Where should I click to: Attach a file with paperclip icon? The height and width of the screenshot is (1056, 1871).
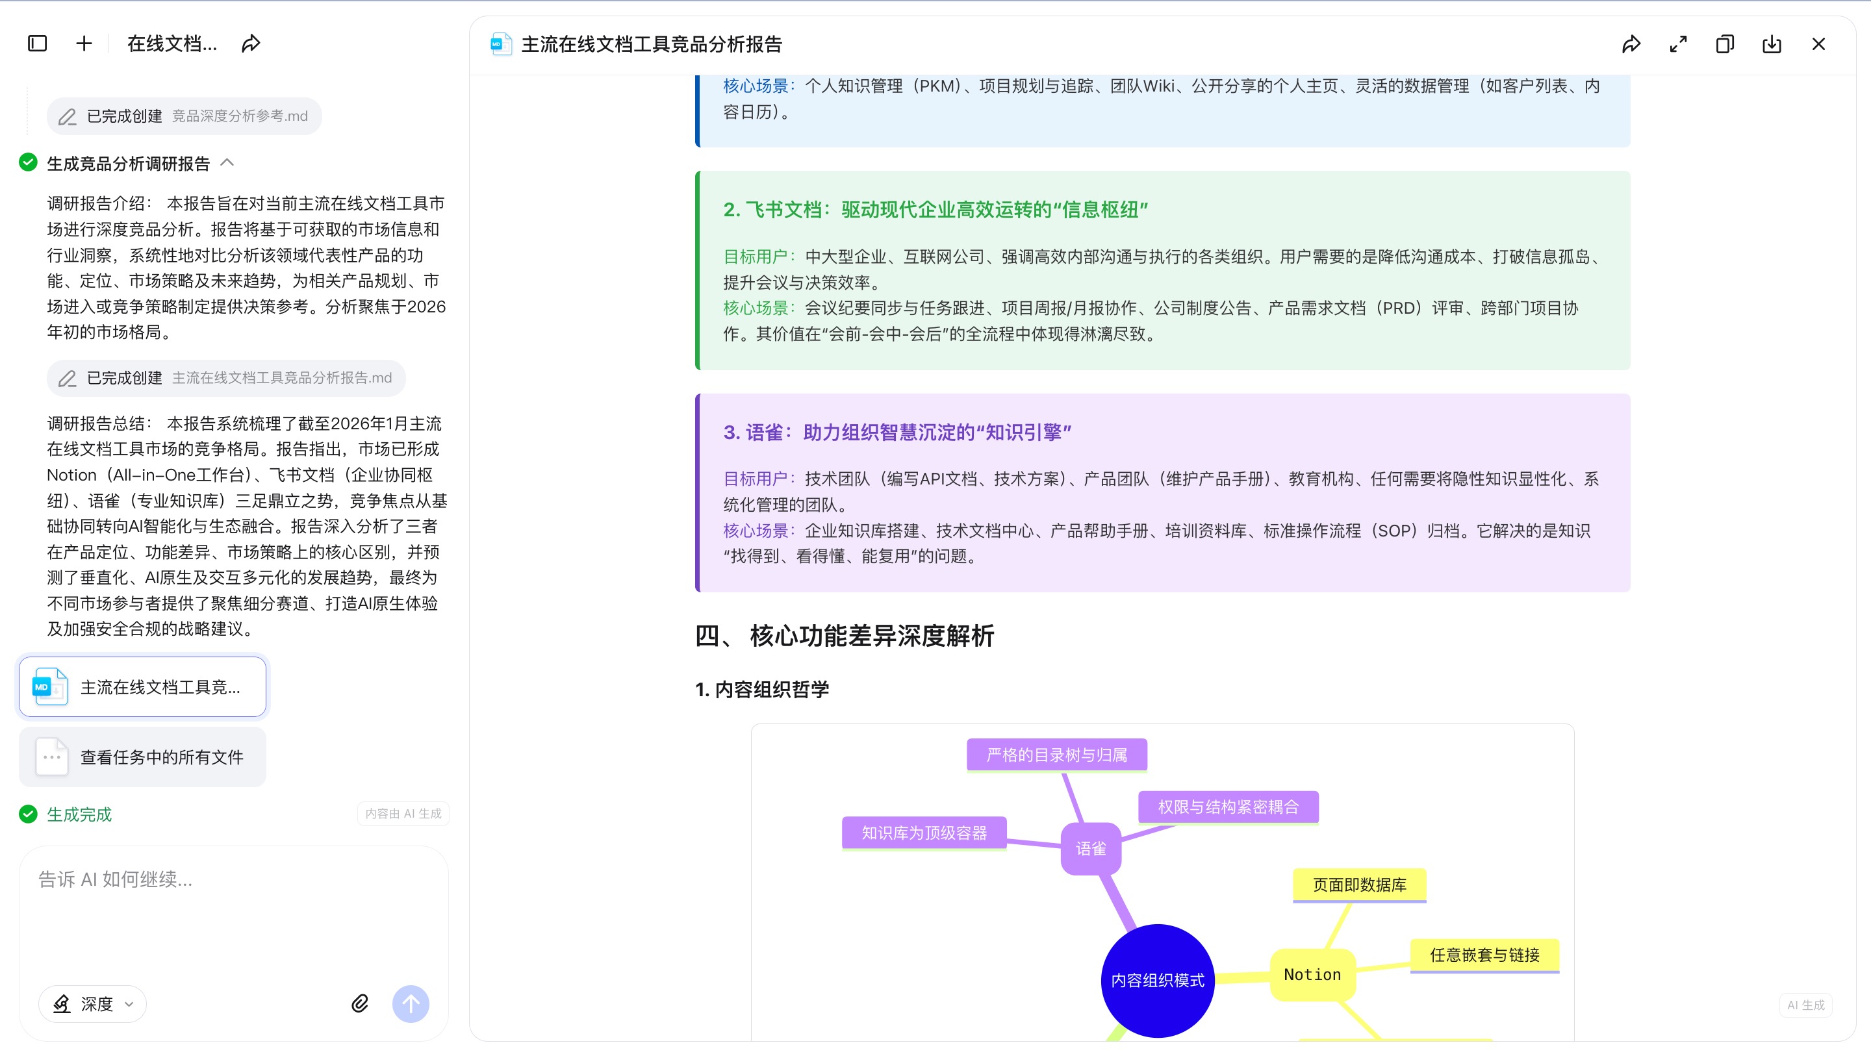359,1003
